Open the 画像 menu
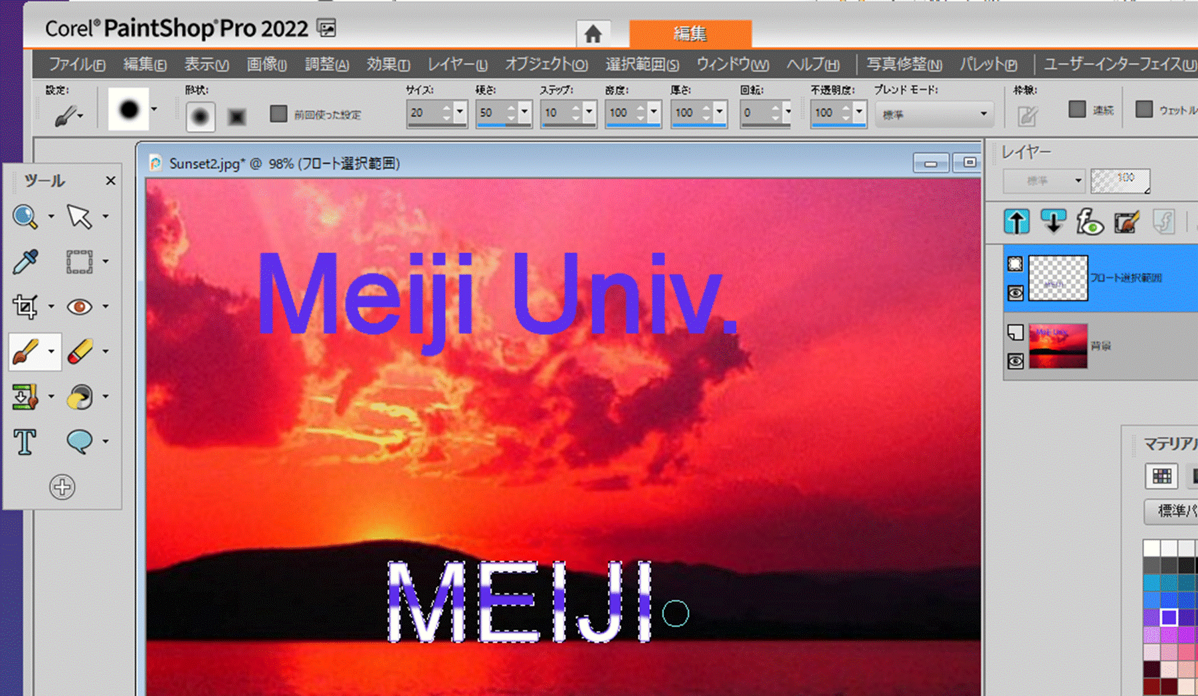Viewport: 1198px width, 696px height. [x=266, y=64]
